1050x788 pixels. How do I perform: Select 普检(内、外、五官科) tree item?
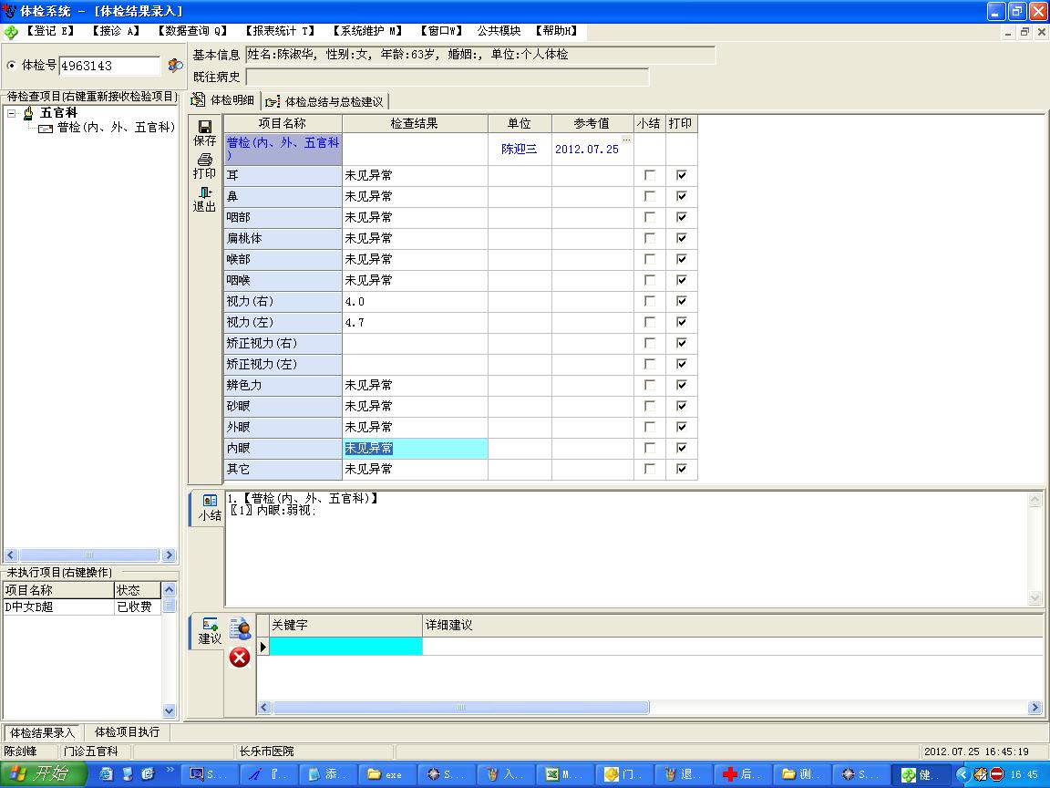[116, 128]
